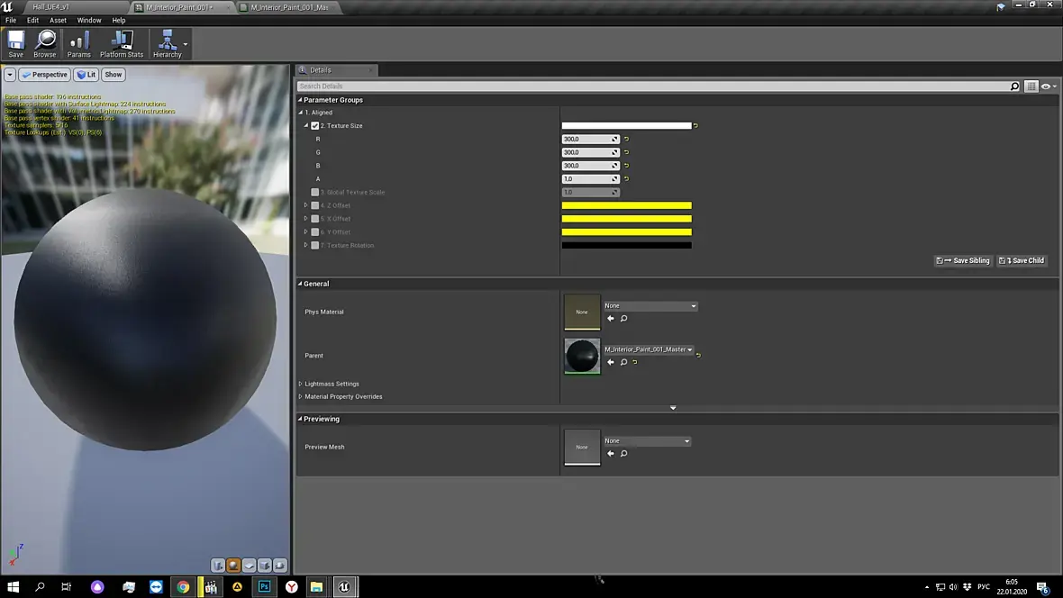Save the material instance via Save icon
The height and width of the screenshot is (598, 1063).
(x=15, y=44)
